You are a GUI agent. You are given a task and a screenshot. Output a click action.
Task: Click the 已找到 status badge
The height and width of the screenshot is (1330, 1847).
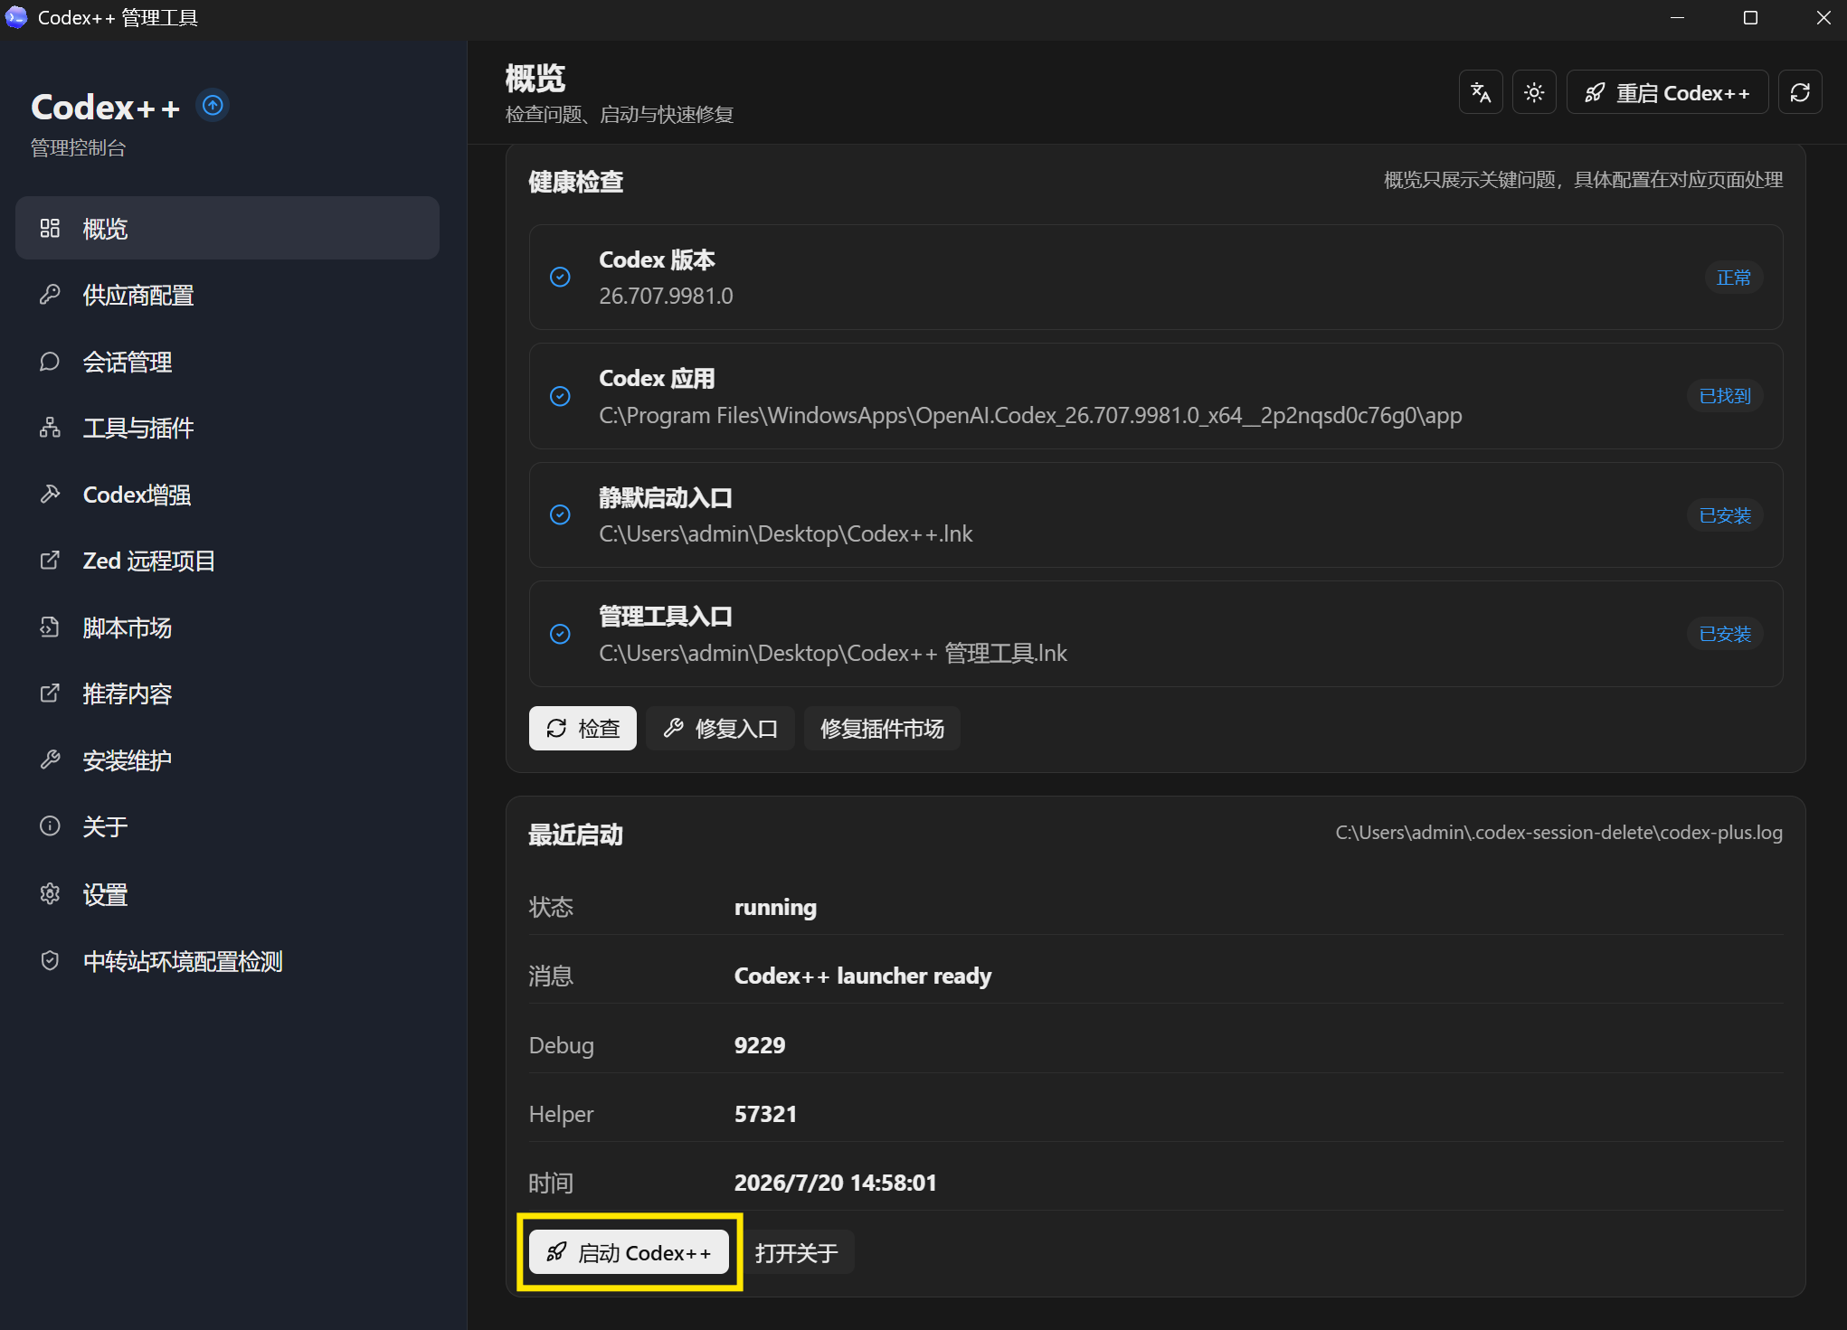(x=1725, y=396)
